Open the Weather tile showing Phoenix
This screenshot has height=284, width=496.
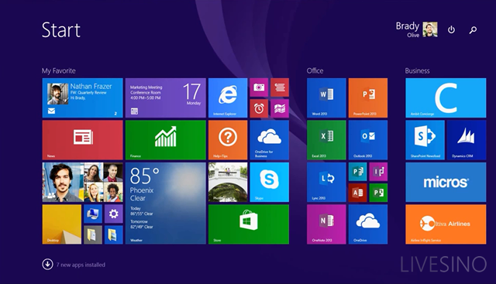(x=165, y=203)
